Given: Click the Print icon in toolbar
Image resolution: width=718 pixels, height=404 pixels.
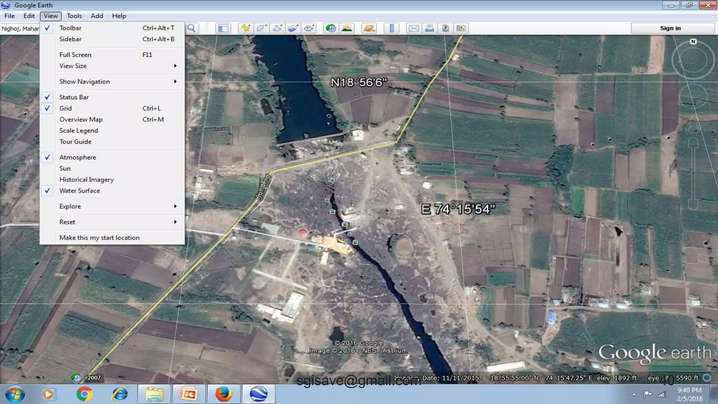Looking at the screenshot, I should click(429, 28).
